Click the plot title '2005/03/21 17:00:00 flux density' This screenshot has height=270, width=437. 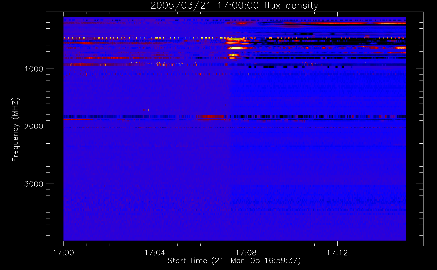pyautogui.click(x=234, y=6)
